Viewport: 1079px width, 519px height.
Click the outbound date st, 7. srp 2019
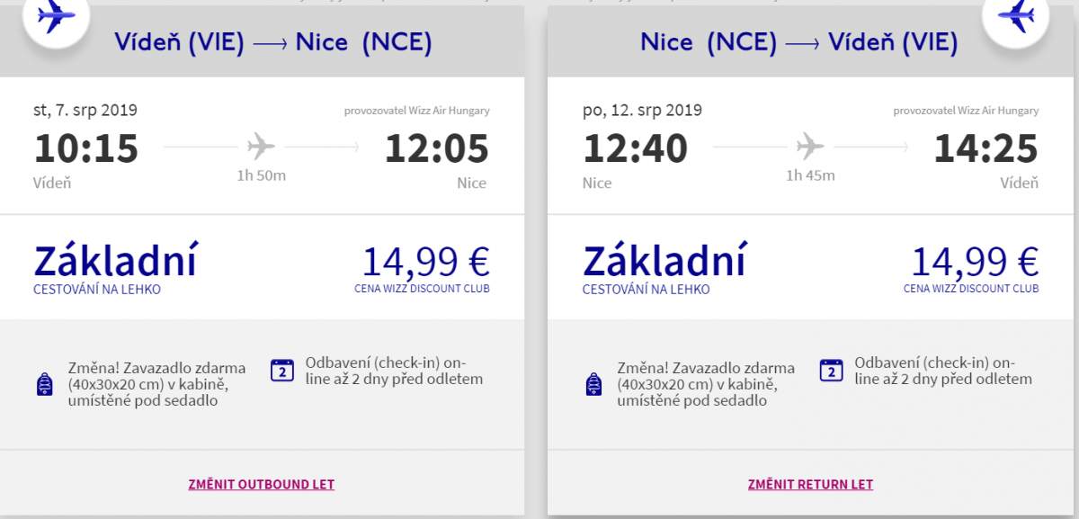click(x=85, y=111)
